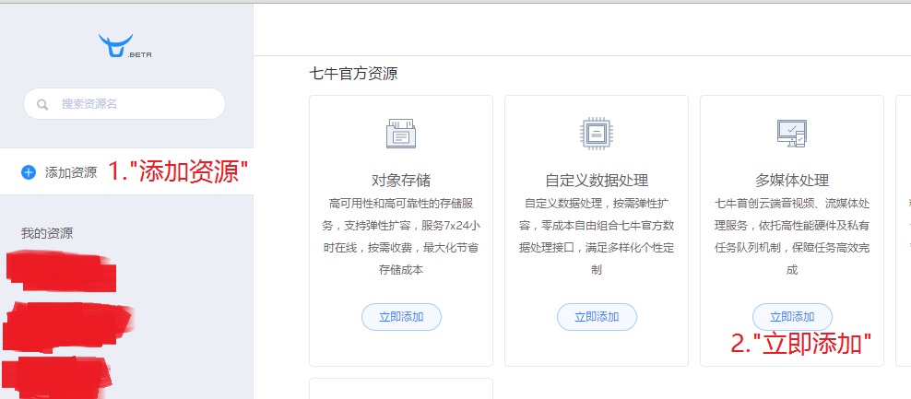Select the 自定义数据处理 card title
The height and width of the screenshot is (399, 911).
(x=597, y=180)
